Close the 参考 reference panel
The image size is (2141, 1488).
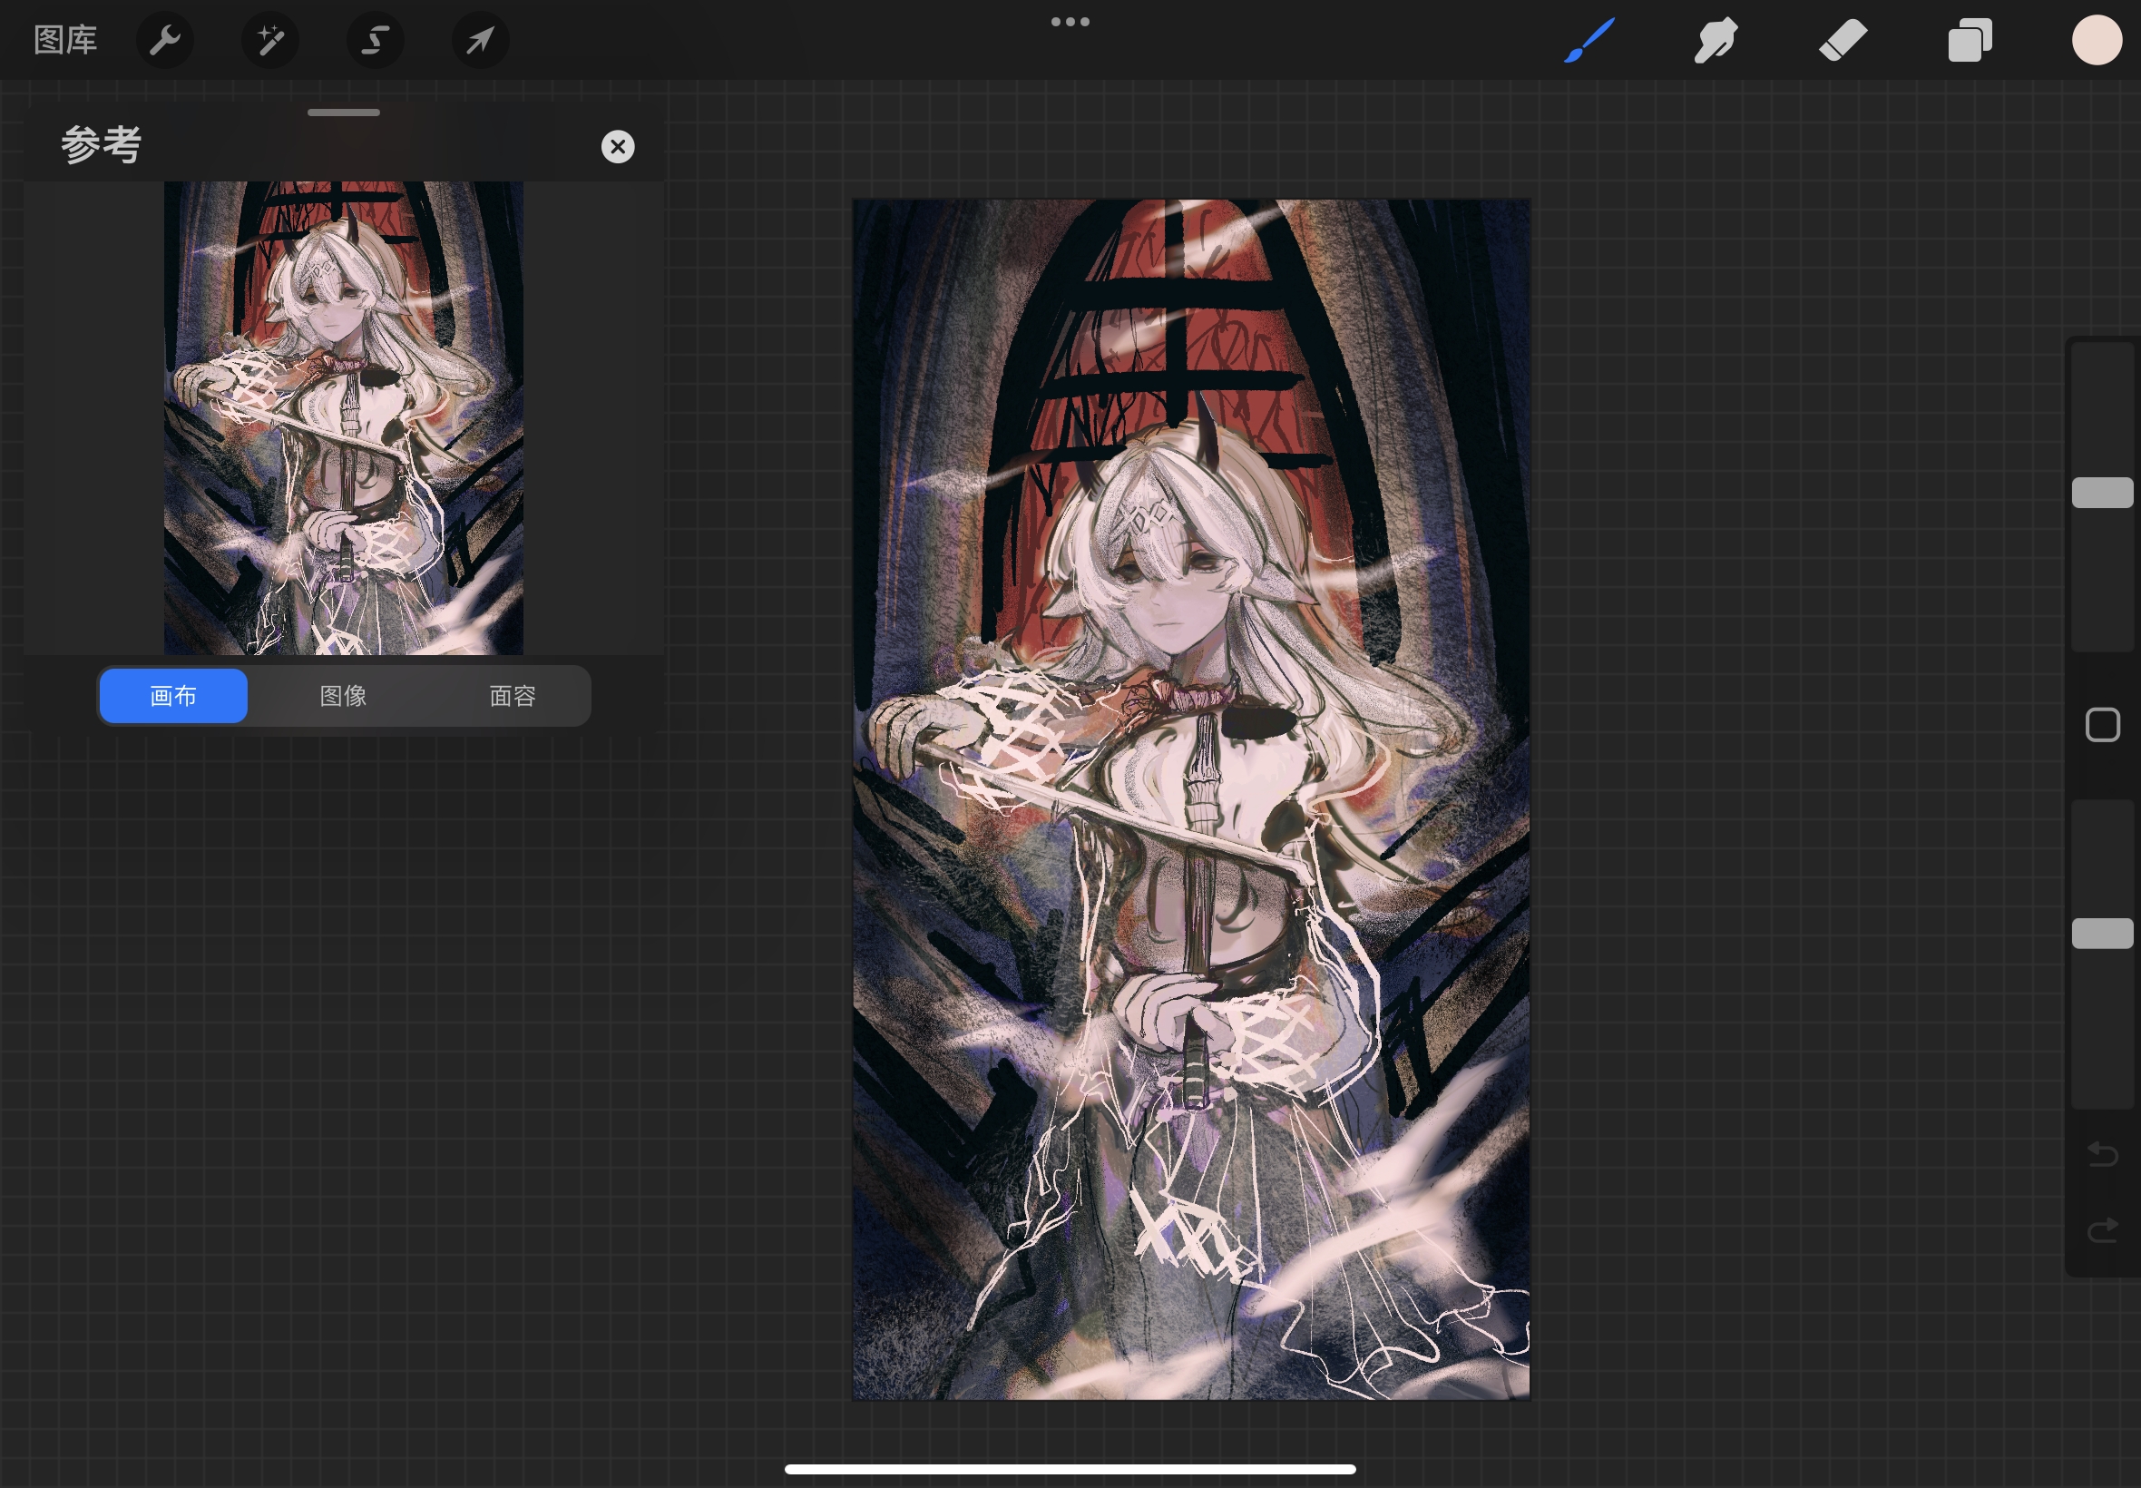(x=617, y=146)
